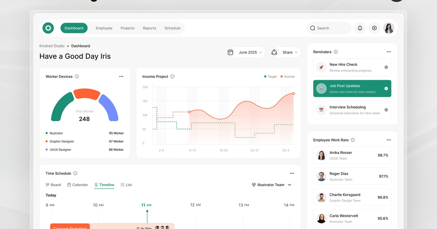
Task: Click the blue UI/UX Designer gauge segment
Action: coord(110,108)
